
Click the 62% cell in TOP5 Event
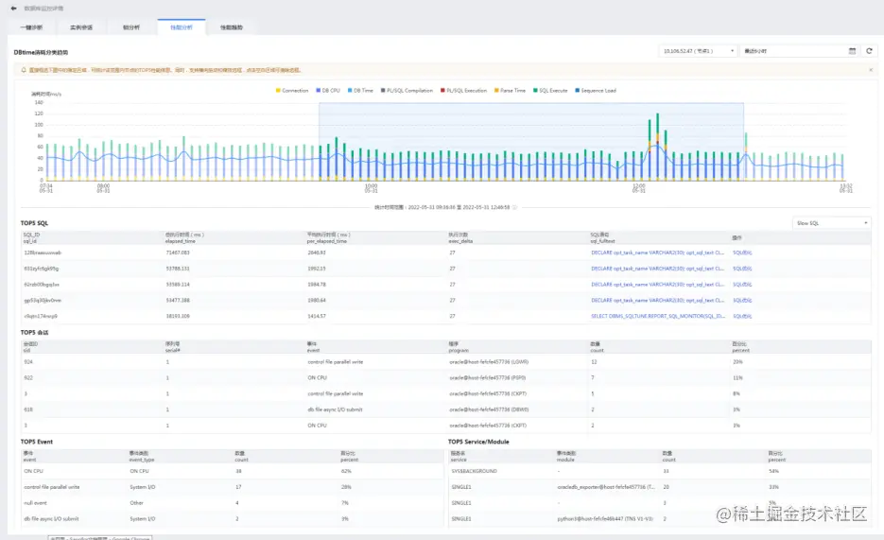(x=346, y=471)
